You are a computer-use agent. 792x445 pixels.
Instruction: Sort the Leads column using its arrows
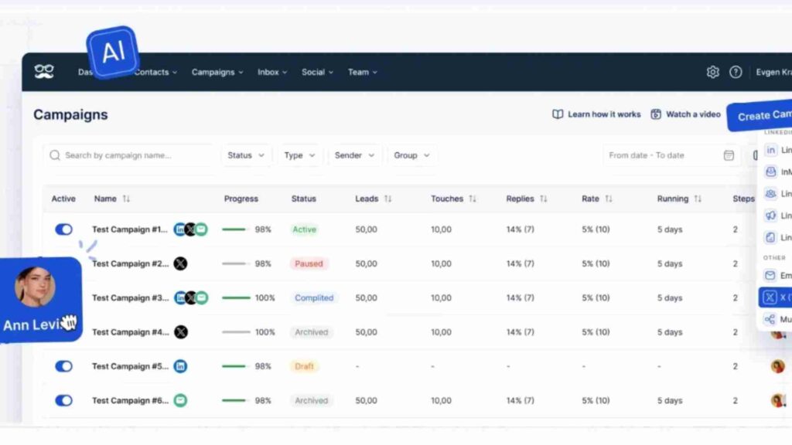click(x=387, y=199)
